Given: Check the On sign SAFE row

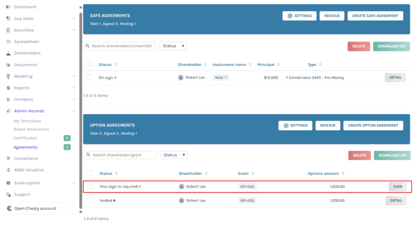Looking at the screenshot, I should pyautogui.click(x=89, y=77).
